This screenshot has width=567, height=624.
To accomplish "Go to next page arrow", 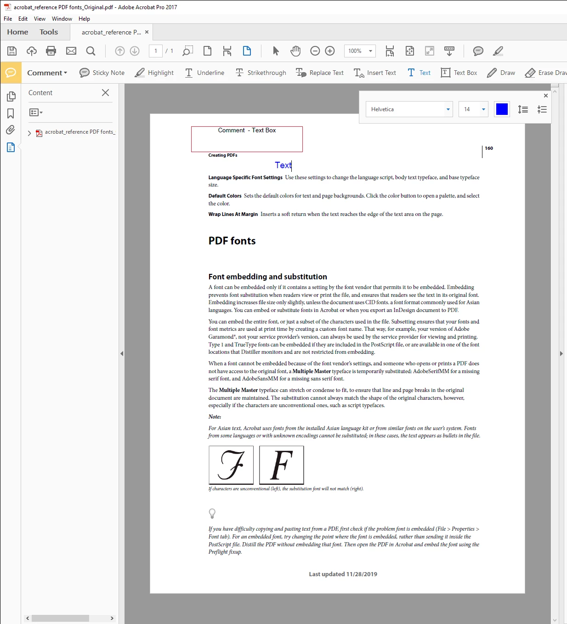I will [x=135, y=51].
